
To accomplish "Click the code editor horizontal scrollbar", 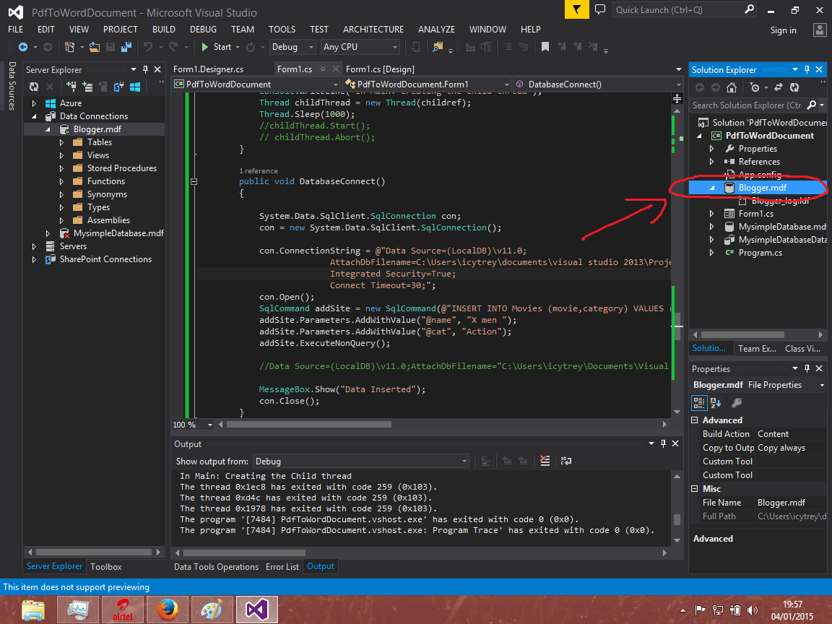I will click(308, 425).
